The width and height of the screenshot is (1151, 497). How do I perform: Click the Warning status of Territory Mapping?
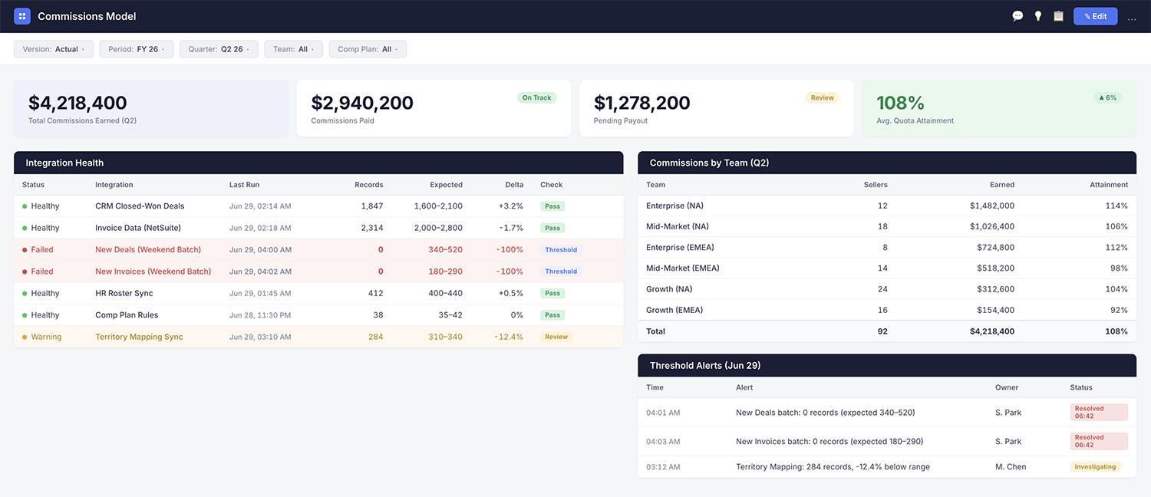(42, 337)
